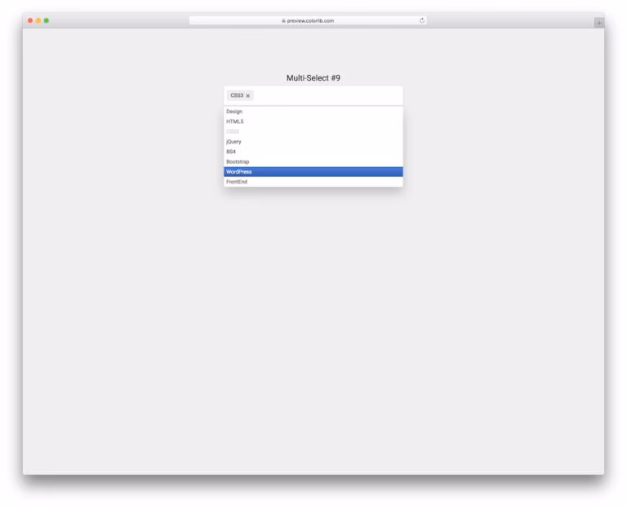This screenshot has width=627, height=507.
Task: Choose the Bootstrap option
Action: (x=313, y=161)
